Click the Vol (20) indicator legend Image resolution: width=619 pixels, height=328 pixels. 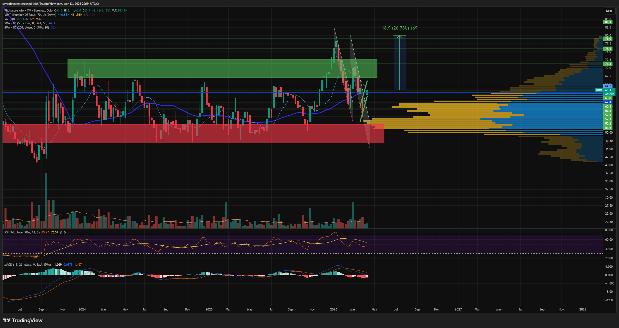point(10,19)
